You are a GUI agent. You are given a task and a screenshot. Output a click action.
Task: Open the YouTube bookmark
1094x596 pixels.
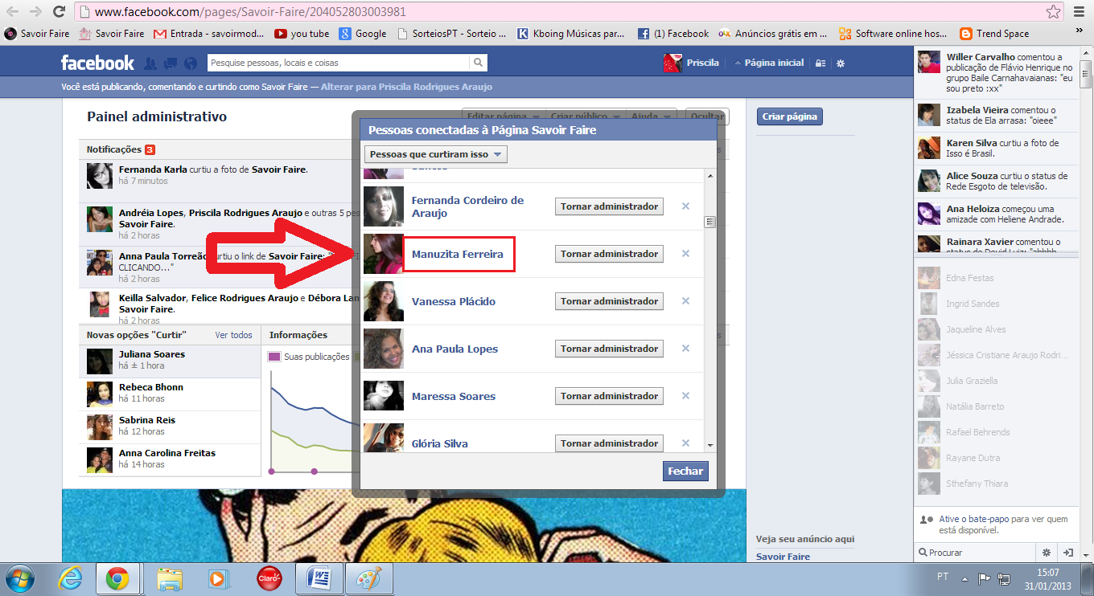[302, 34]
